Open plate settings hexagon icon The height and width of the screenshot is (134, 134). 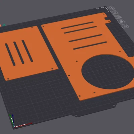coord(125,26)
